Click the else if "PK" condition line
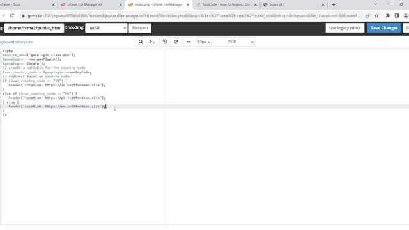This screenshot has height=230, width=409. 40,94
